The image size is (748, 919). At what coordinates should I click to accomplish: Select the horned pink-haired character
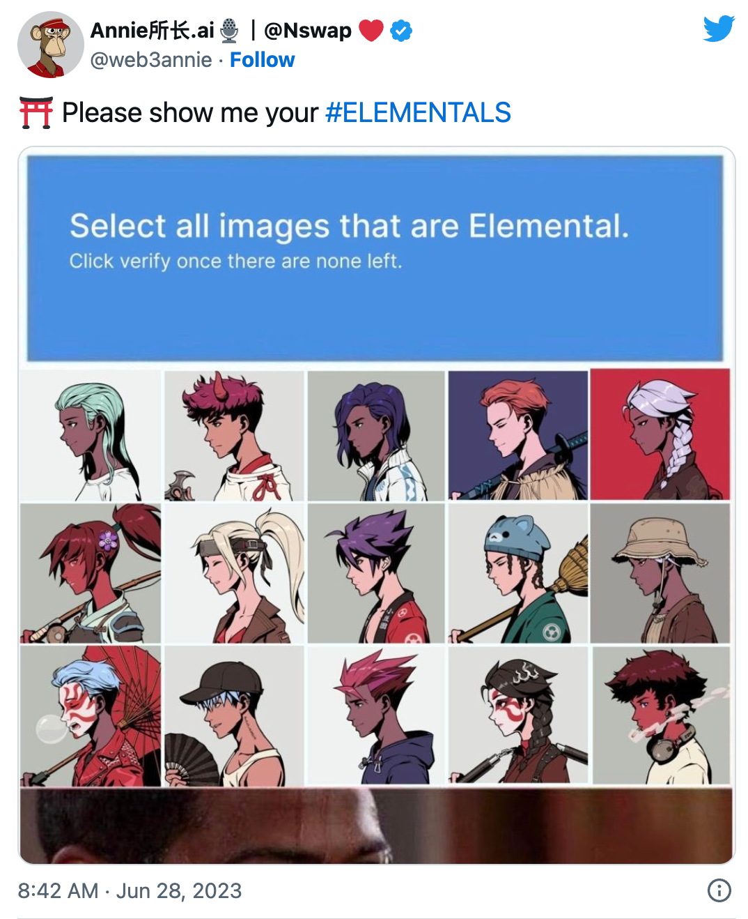click(x=234, y=436)
